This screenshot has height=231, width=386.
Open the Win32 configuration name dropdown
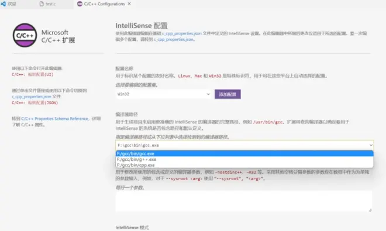click(x=163, y=94)
